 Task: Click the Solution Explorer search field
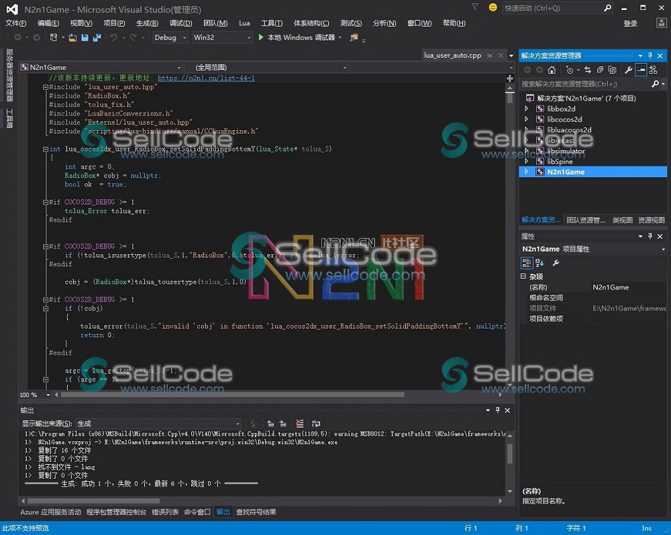coord(584,84)
